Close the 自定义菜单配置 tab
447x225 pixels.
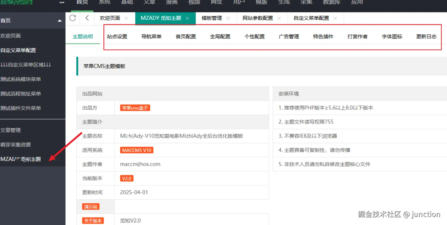click(x=335, y=18)
